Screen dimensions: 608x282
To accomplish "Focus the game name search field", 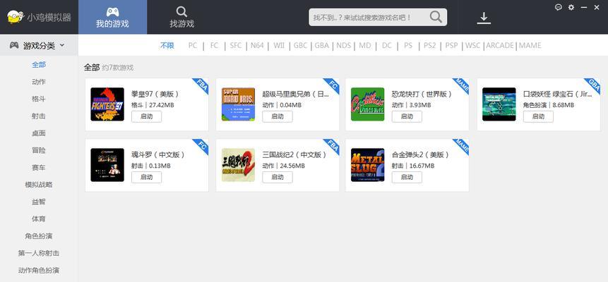I will (x=378, y=18).
